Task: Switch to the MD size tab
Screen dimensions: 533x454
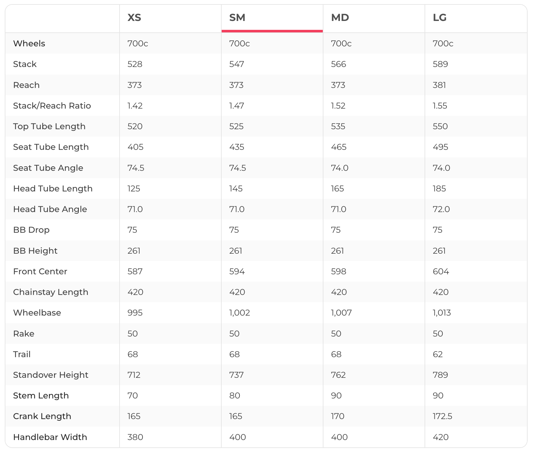Action: click(x=340, y=17)
